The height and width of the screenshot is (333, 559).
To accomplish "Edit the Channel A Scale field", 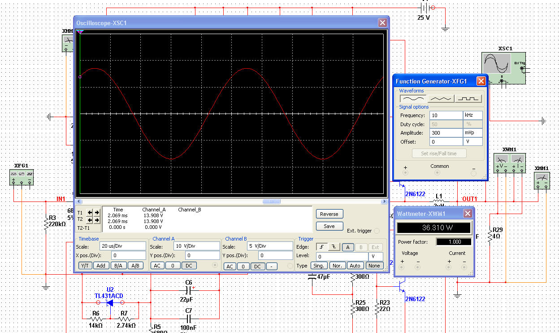I will (196, 246).
